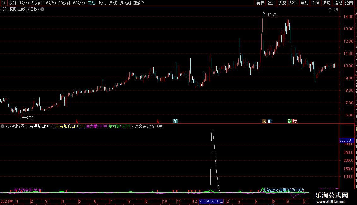Select the 5分钟 period
The height and width of the screenshot is (205, 357).
click(x=36, y=3)
